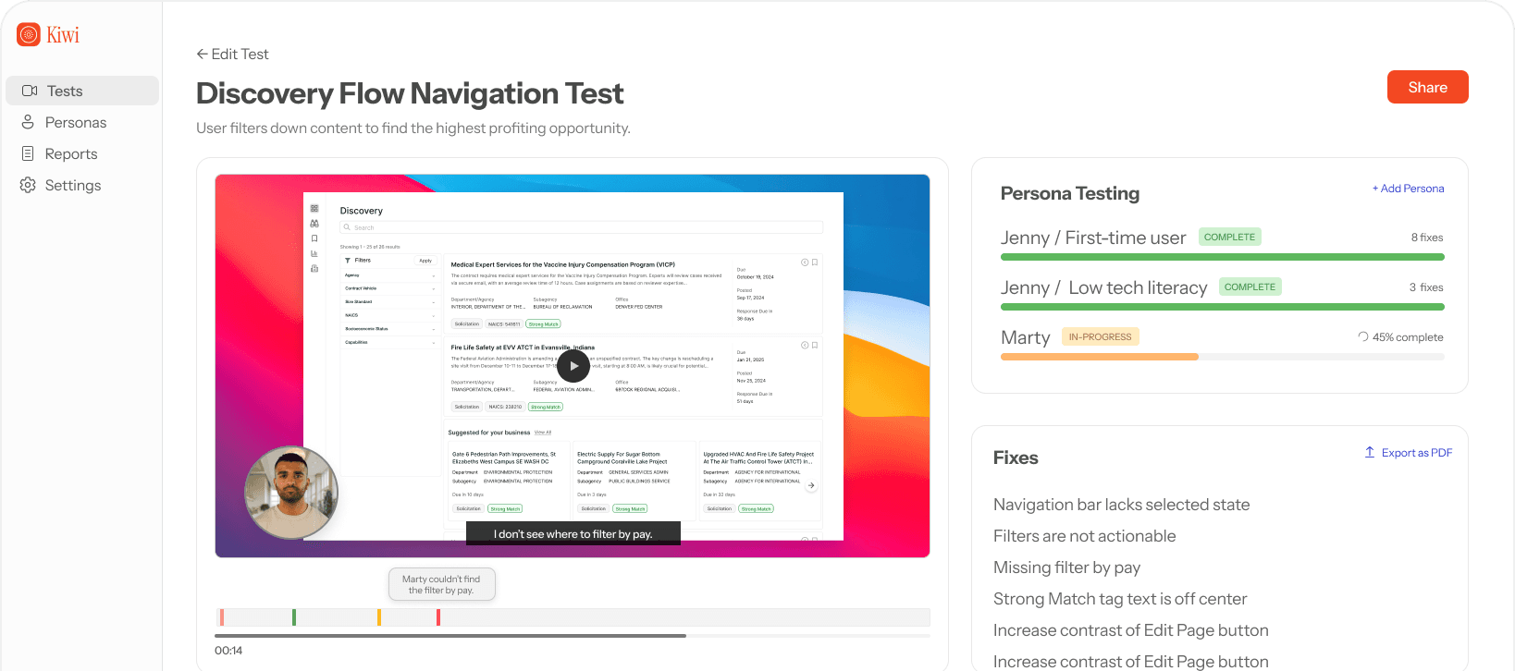Click Marty's orange progress bar
The image size is (1515, 671).
(1100, 357)
